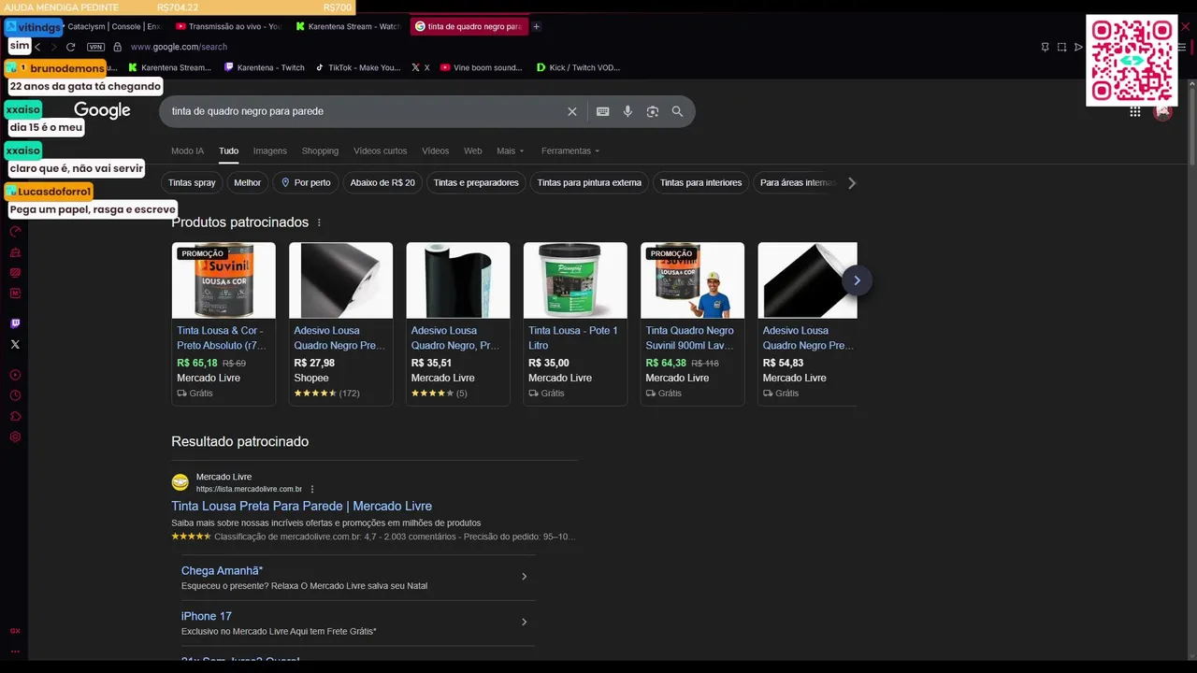Switch to the Transmissão ao vivo browser tab
Viewport: 1197px width, 673px height.
point(228,26)
